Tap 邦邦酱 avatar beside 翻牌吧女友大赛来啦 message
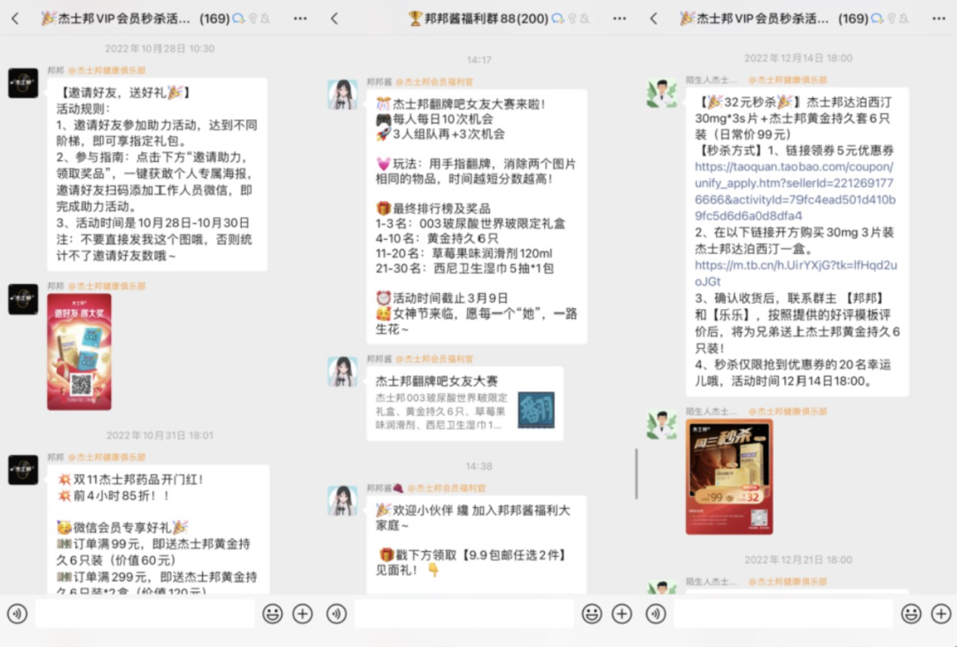The height and width of the screenshot is (647, 957). (342, 95)
